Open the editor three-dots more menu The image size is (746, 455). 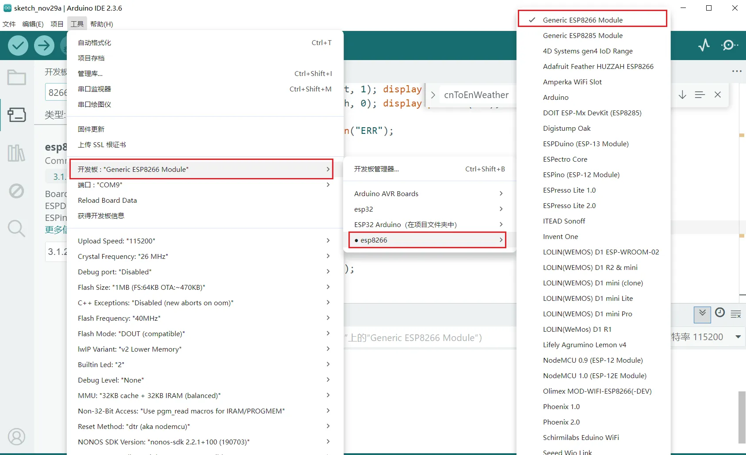(x=737, y=71)
